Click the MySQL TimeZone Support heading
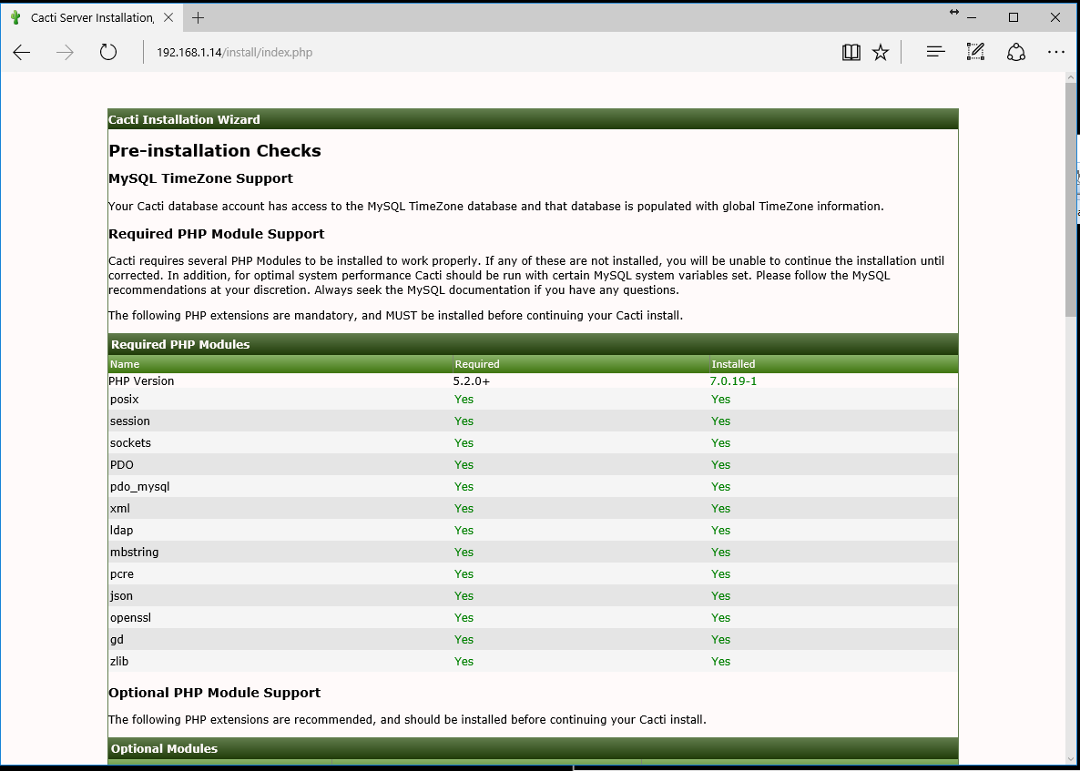 coord(200,178)
